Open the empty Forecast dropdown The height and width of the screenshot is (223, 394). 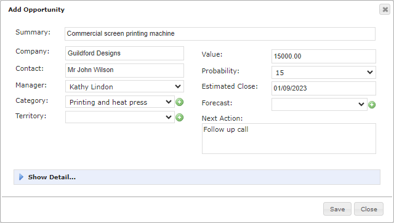coord(319,104)
